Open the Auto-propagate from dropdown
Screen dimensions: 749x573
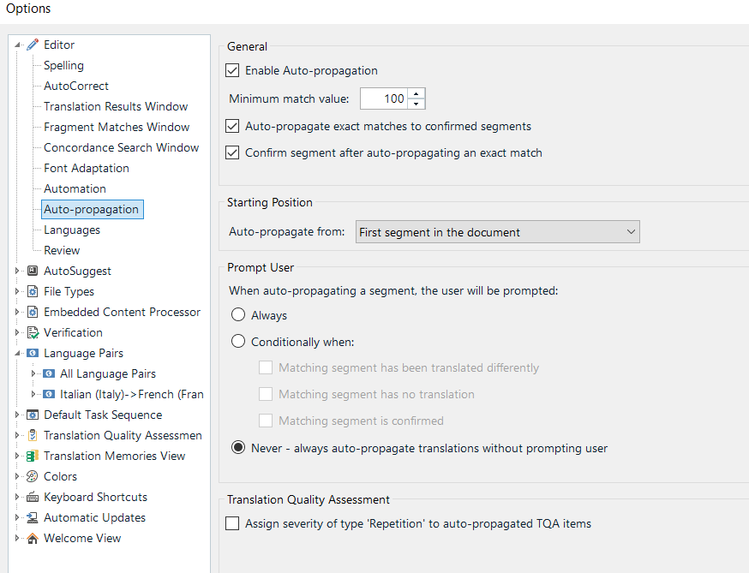pyautogui.click(x=497, y=232)
